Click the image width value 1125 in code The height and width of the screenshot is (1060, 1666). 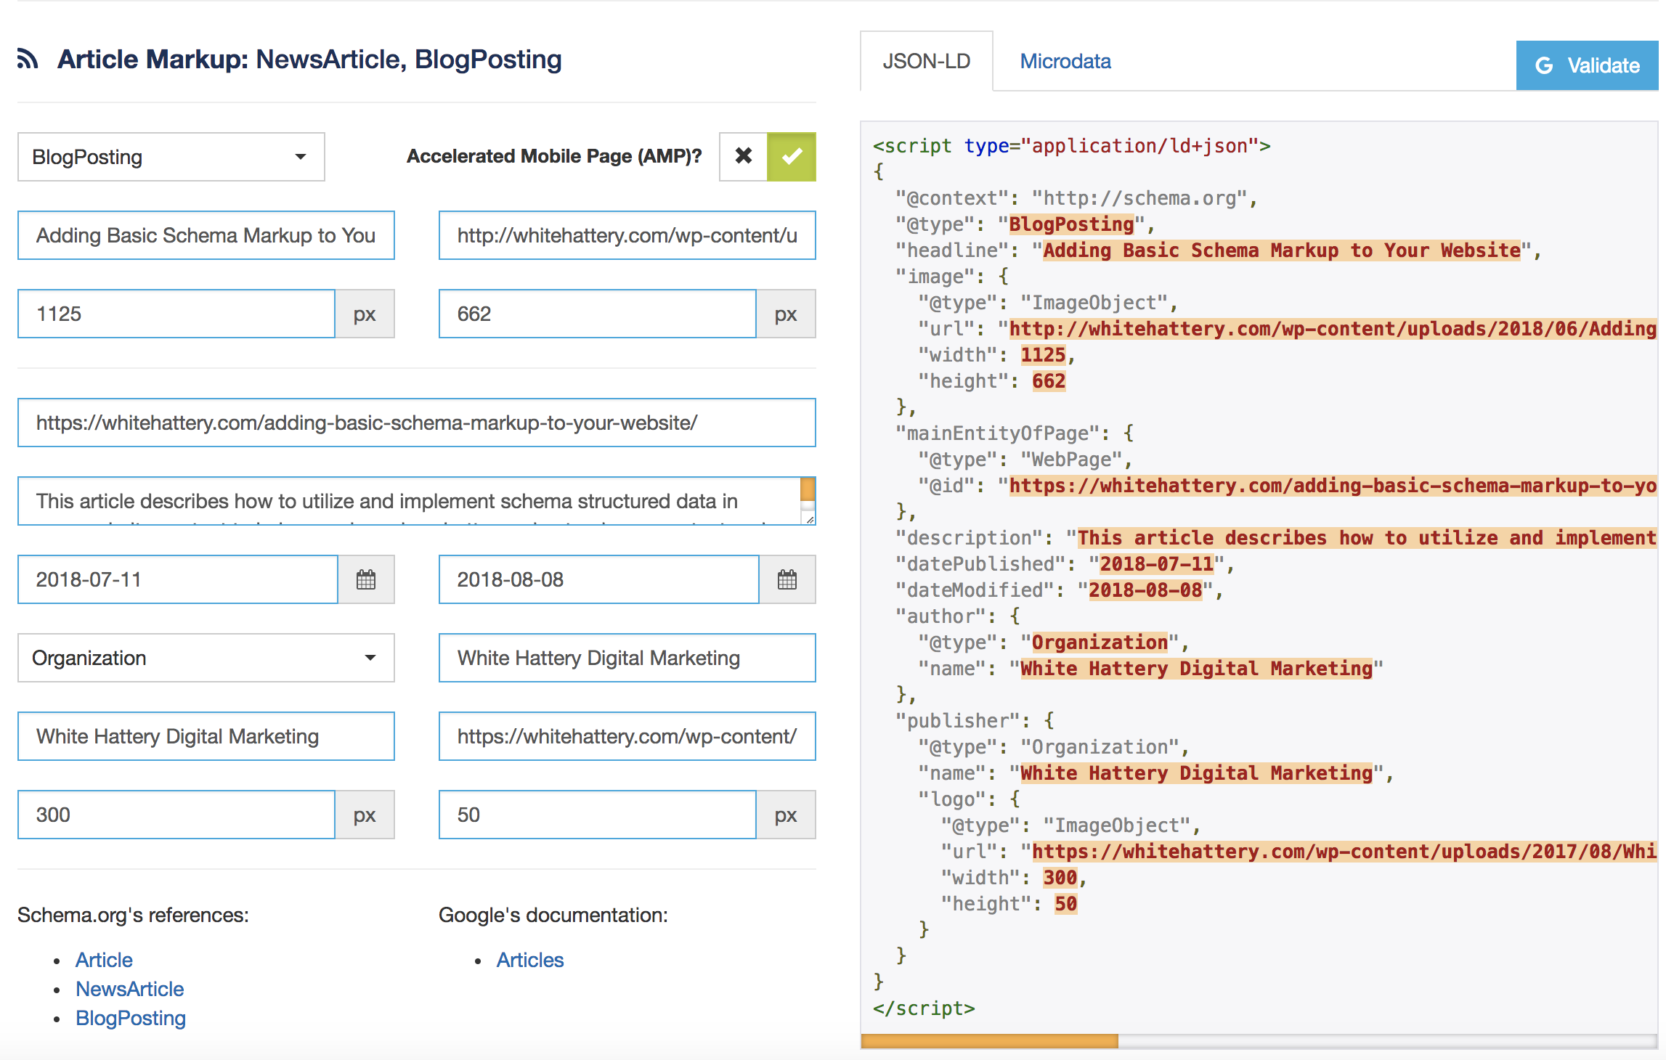1043,354
